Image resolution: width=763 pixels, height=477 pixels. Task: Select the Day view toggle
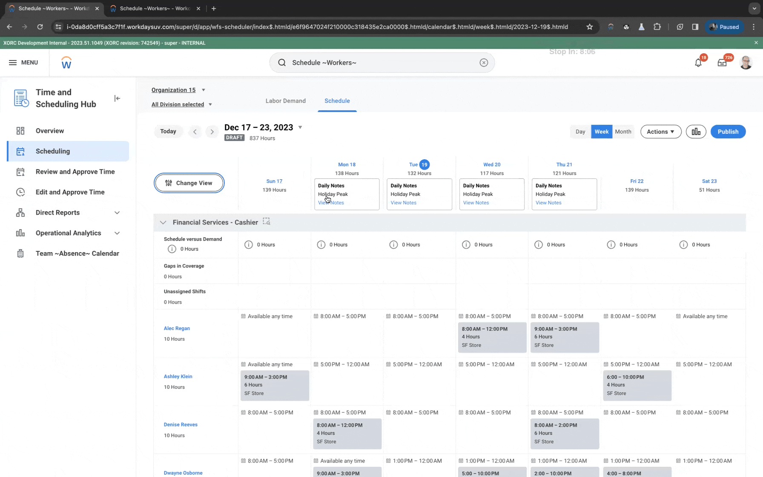tap(580, 132)
